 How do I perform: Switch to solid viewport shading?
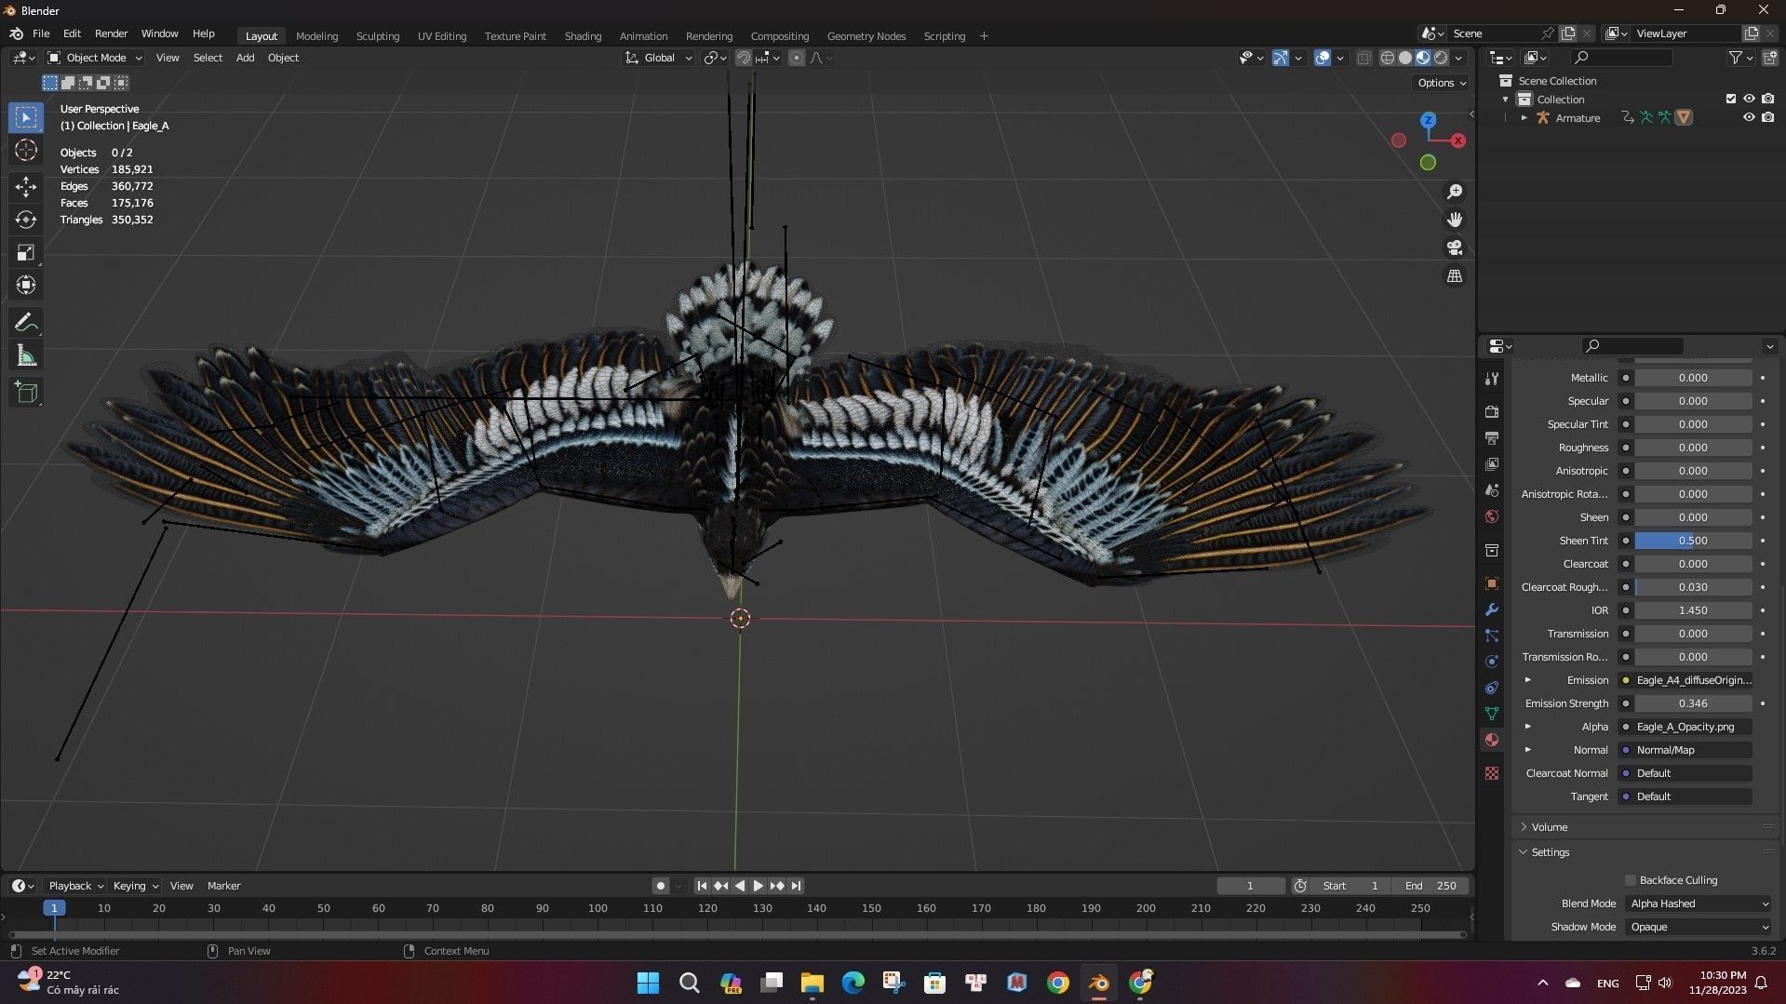click(x=1405, y=58)
